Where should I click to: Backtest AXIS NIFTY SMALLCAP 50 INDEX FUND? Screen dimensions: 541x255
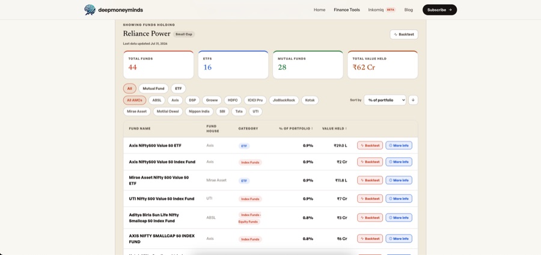(x=370, y=238)
